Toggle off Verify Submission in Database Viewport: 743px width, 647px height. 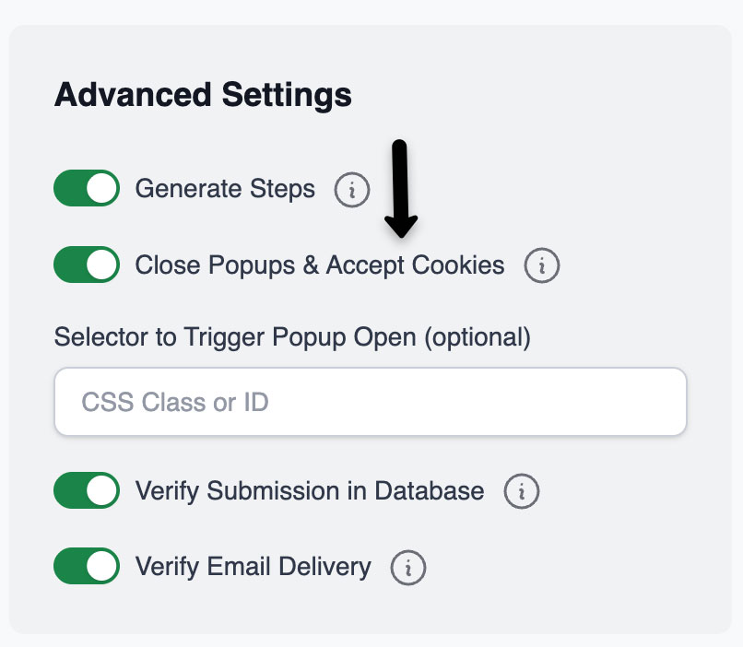87,490
